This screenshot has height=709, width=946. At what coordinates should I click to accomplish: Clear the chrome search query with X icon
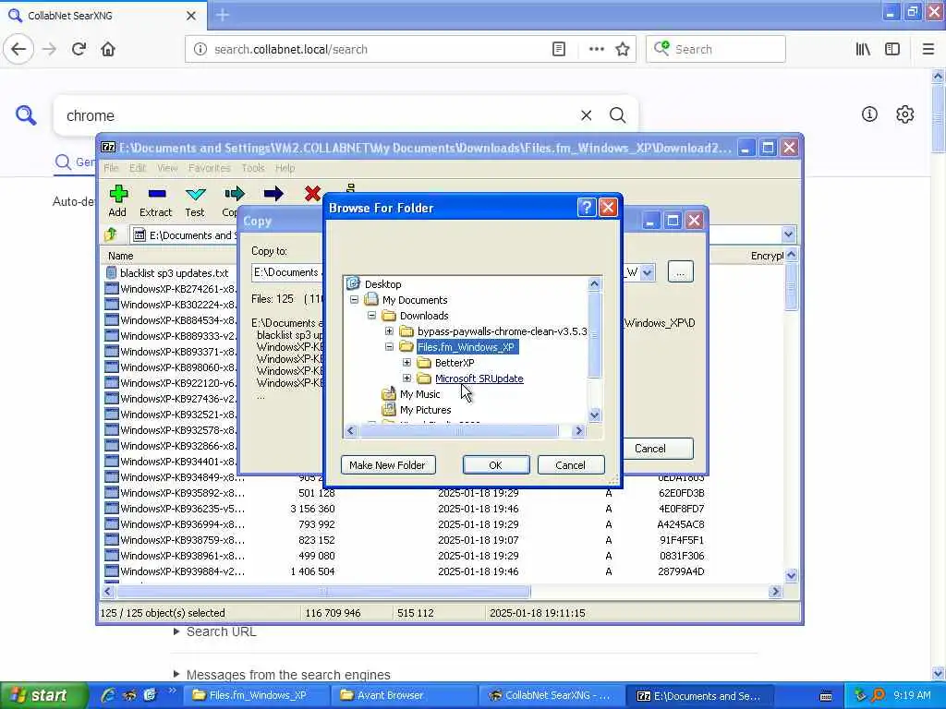point(586,115)
